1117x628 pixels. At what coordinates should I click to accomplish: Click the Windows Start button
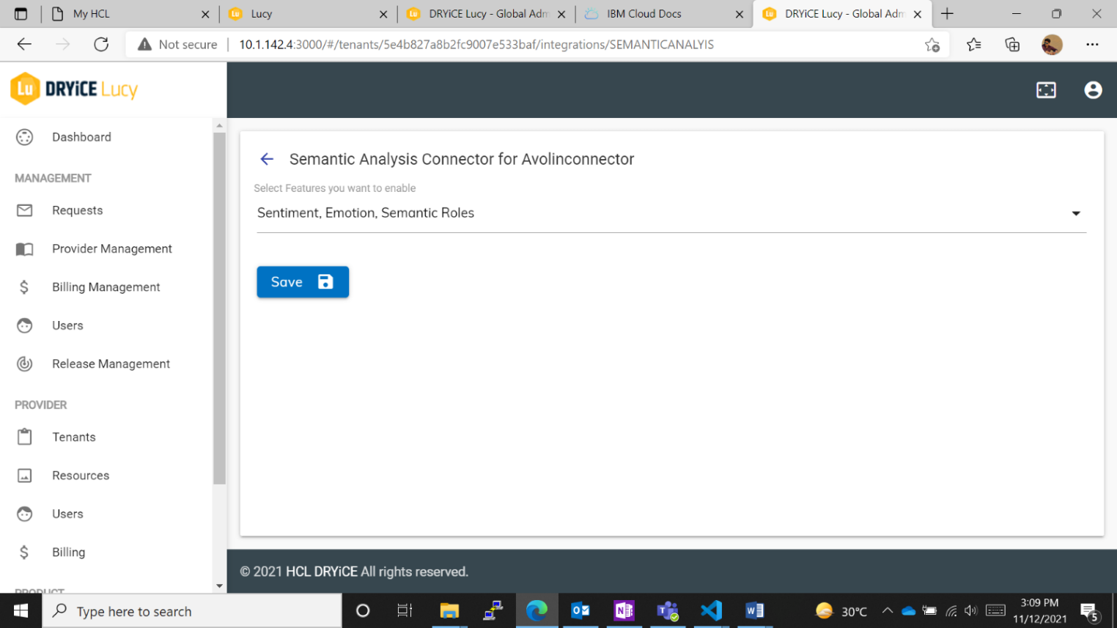click(21, 610)
